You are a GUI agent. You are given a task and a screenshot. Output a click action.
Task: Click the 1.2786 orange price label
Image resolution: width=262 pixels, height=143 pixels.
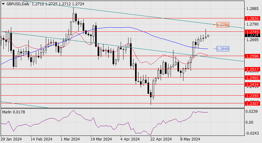[x=223, y=25]
